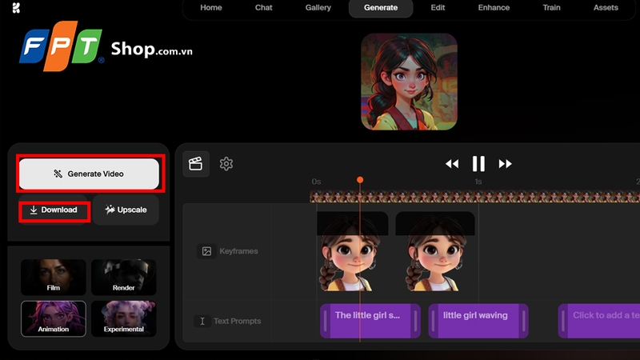Image resolution: width=640 pixels, height=360 pixels.
Task: Switch to the Chat tab
Action: tap(264, 8)
